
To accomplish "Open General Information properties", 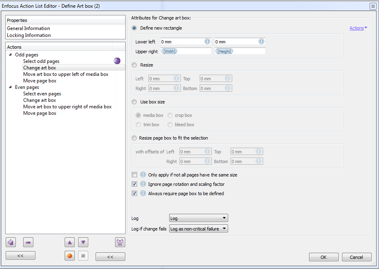I will (28, 28).
